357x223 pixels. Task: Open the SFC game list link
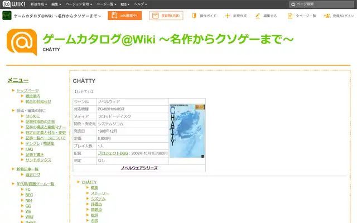click(x=29, y=195)
